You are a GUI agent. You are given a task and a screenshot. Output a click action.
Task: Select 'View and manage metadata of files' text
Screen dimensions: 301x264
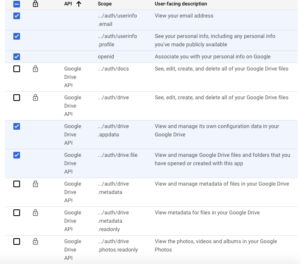tap(222, 184)
